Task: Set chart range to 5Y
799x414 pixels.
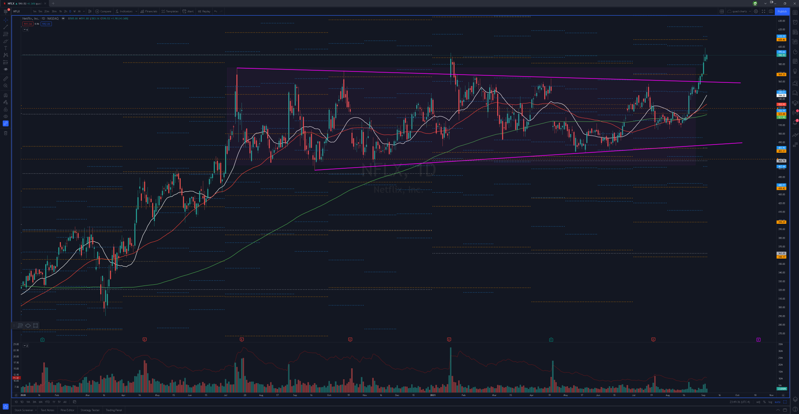Action: tap(59, 402)
